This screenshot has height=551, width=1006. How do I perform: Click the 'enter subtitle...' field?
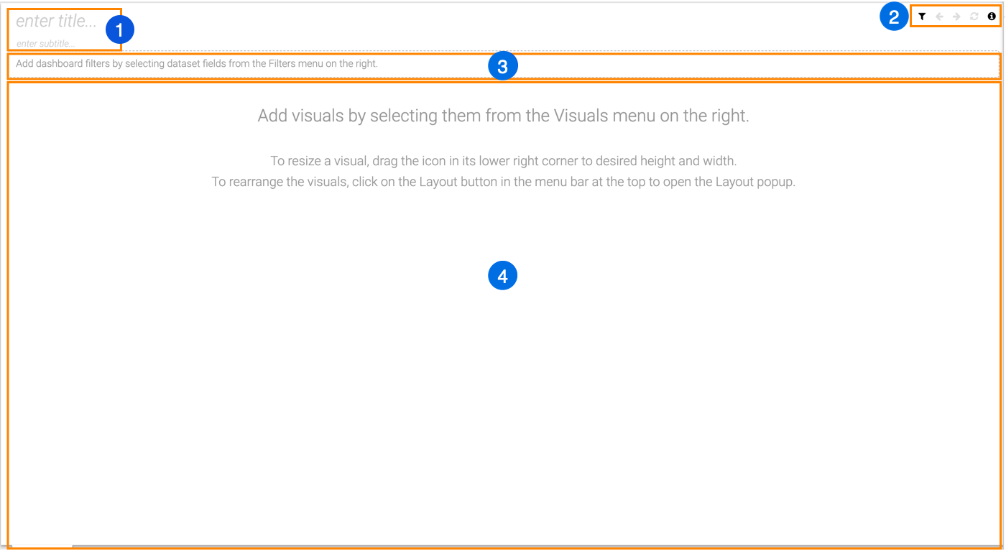[45, 44]
